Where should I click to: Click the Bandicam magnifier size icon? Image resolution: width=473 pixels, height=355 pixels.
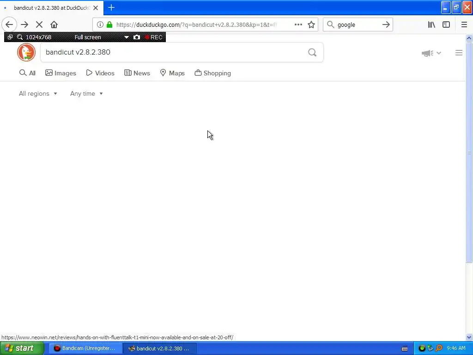click(19, 37)
